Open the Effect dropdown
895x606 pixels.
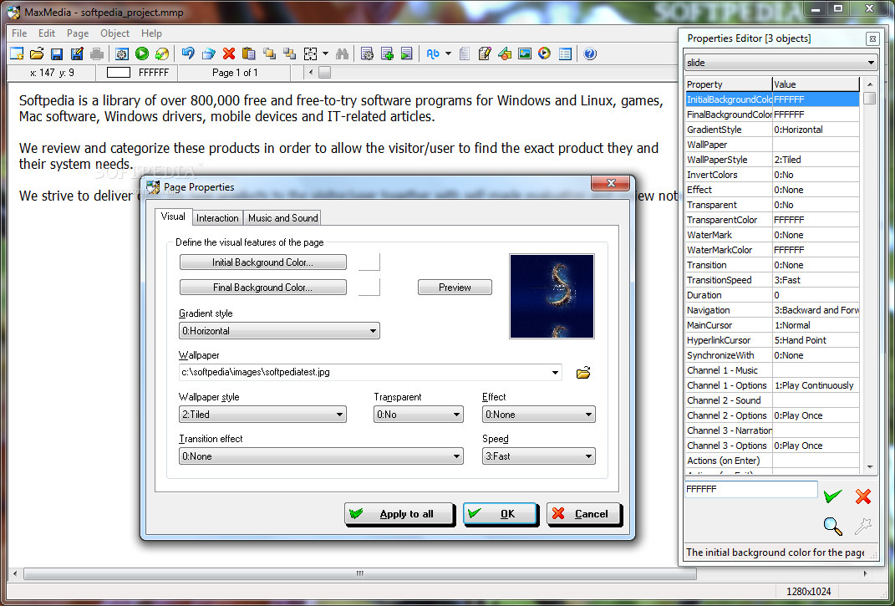pyautogui.click(x=538, y=414)
